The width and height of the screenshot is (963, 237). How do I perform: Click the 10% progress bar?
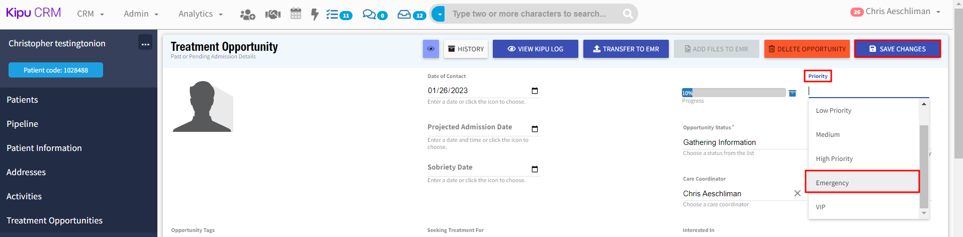[x=733, y=93]
